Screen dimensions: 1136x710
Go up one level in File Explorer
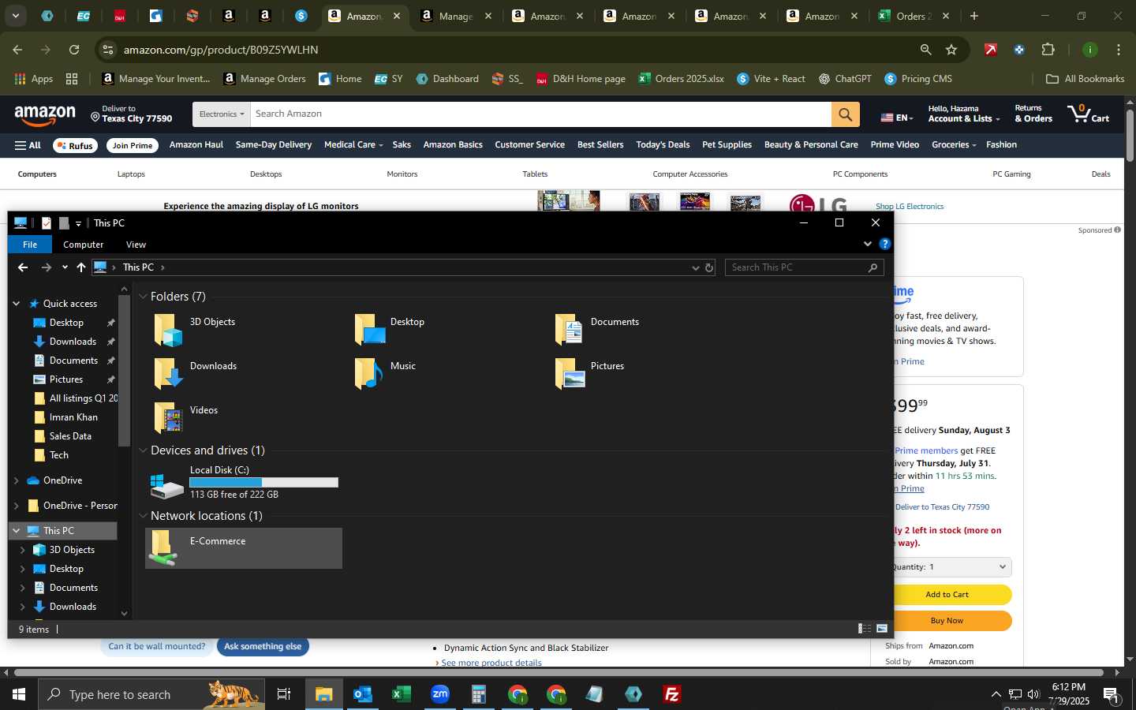[x=81, y=267]
